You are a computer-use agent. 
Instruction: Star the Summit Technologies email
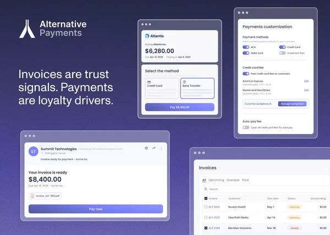click(x=146, y=148)
